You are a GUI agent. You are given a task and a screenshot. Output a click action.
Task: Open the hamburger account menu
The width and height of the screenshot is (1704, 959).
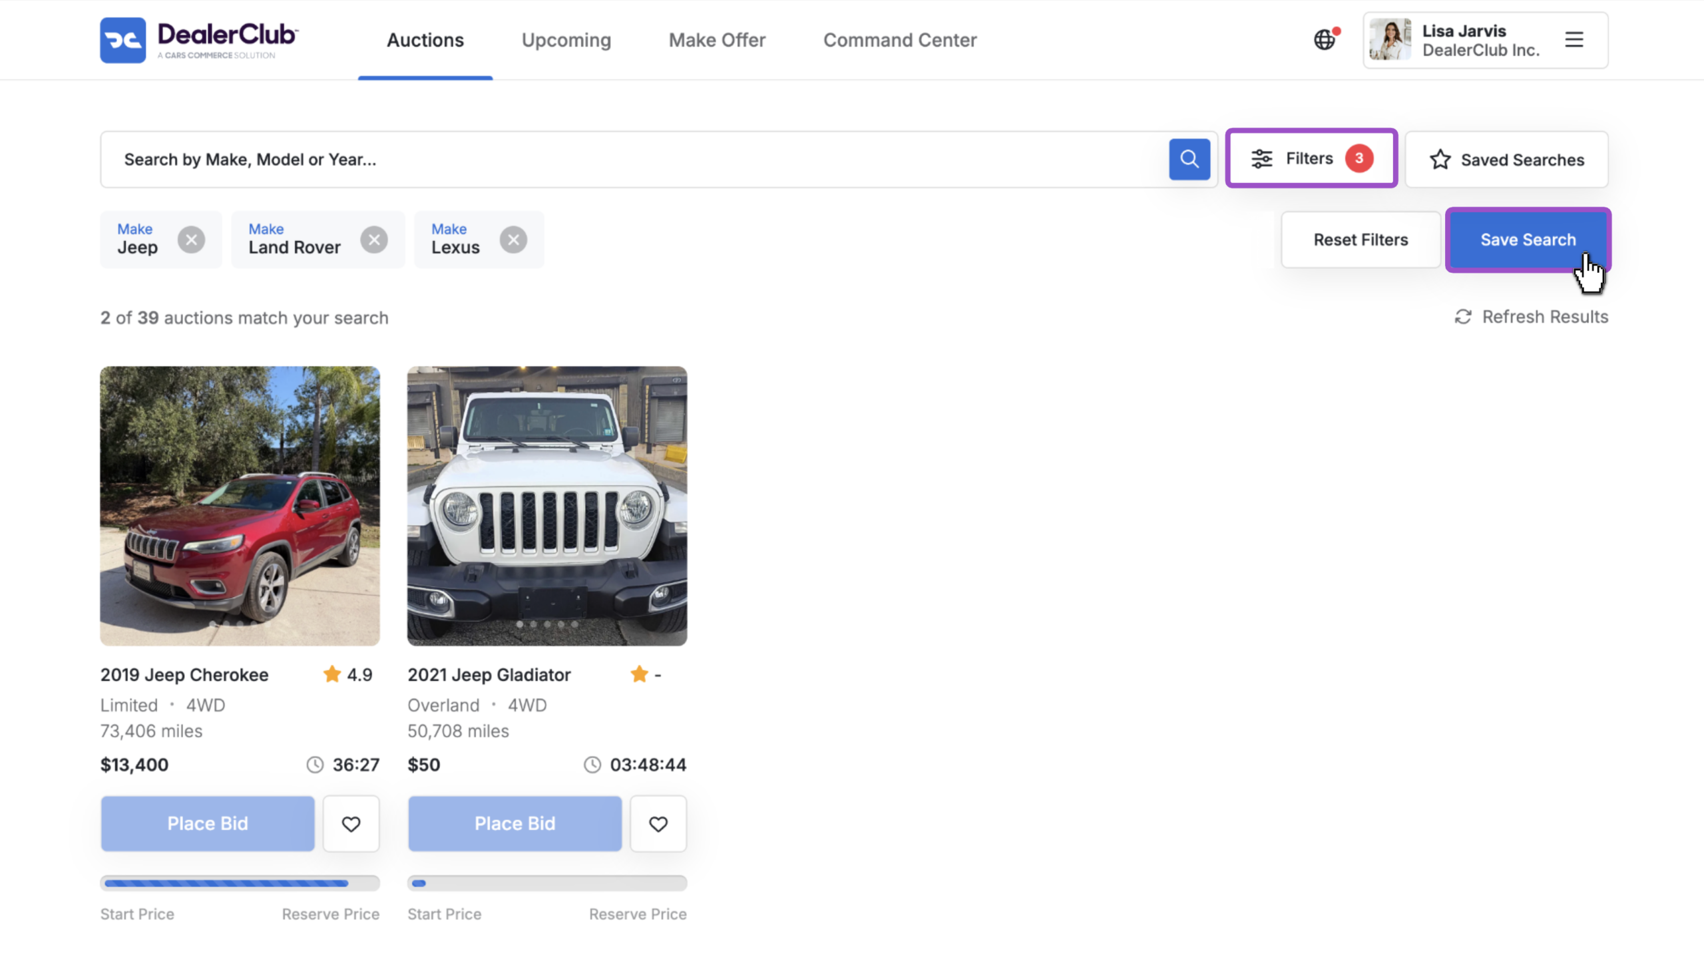point(1574,39)
